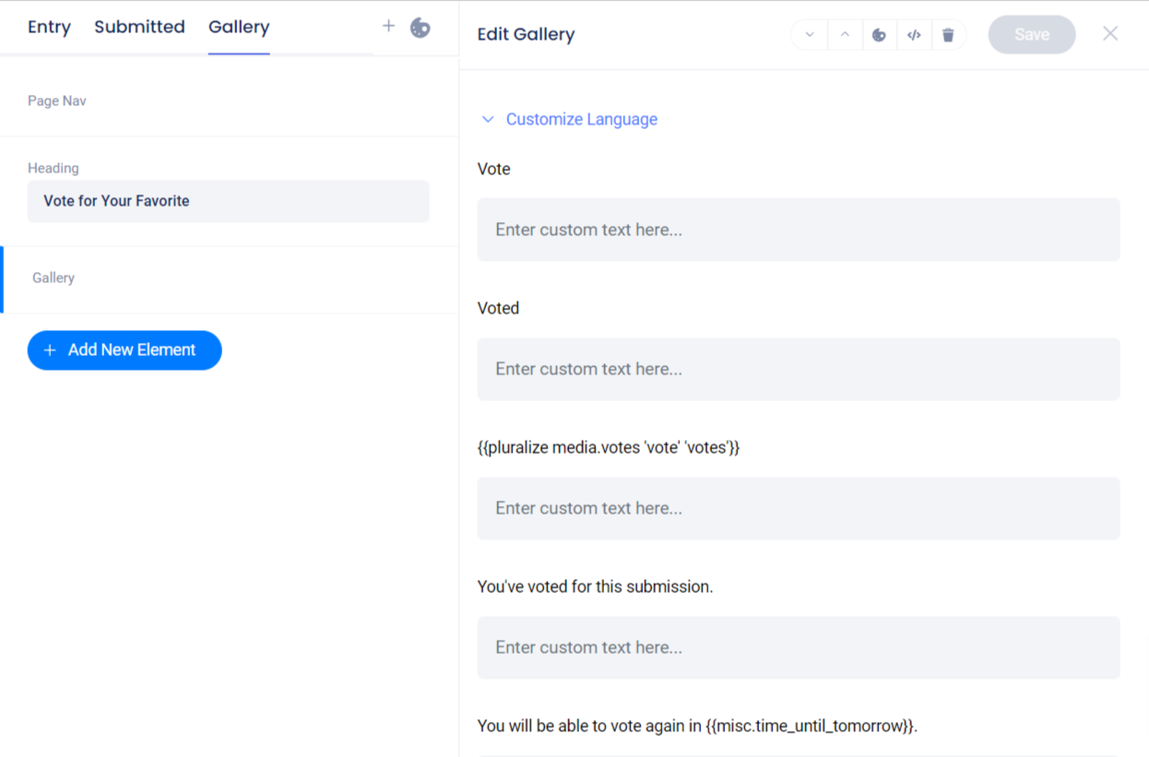Focus the pluralize votes custom text field

point(798,508)
